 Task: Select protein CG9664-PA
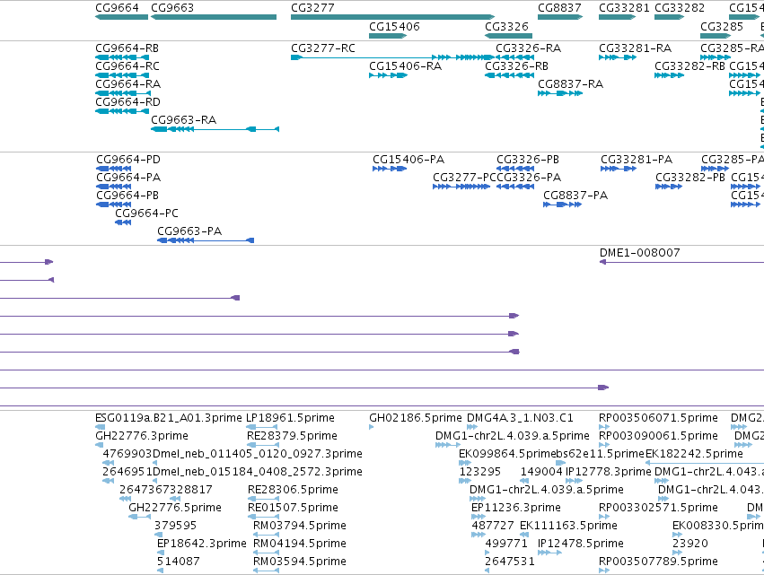pyautogui.click(x=114, y=187)
